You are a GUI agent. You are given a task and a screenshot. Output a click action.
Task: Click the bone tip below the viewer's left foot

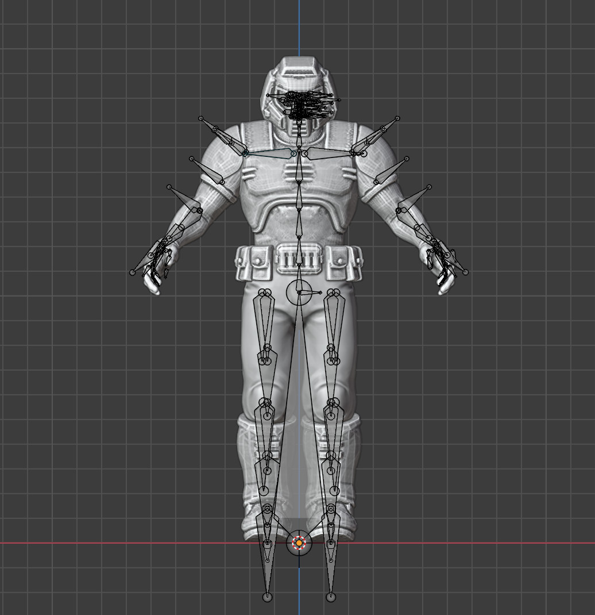click(x=267, y=597)
